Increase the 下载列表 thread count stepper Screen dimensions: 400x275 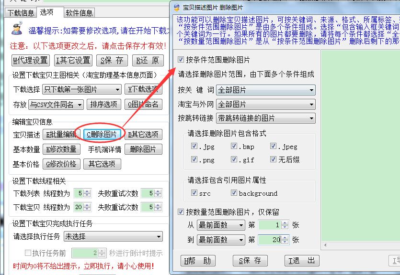[87, 191]
